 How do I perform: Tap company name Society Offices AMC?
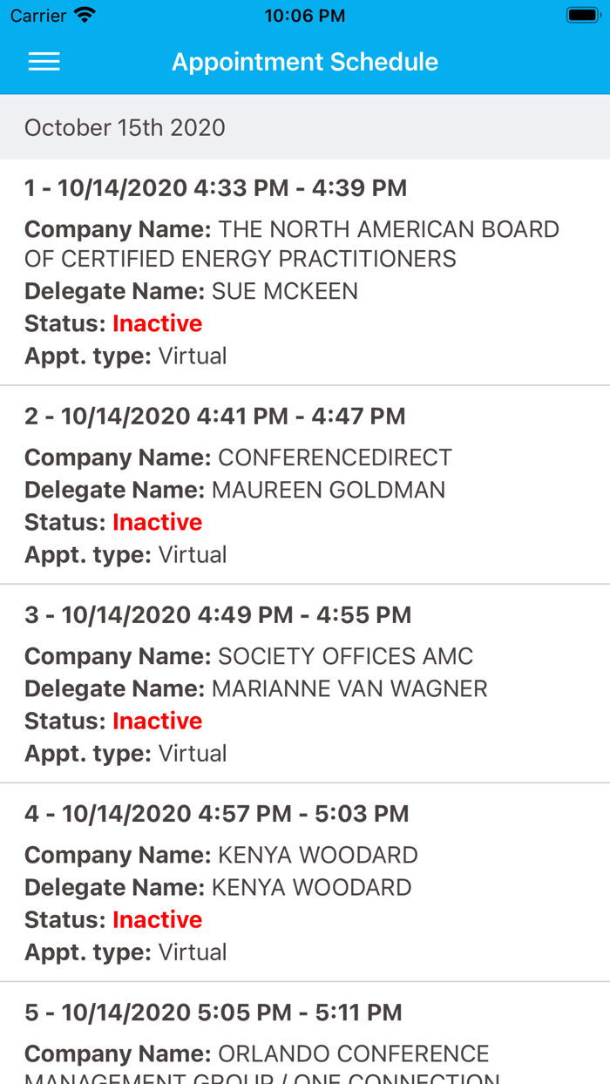[345, 656]
